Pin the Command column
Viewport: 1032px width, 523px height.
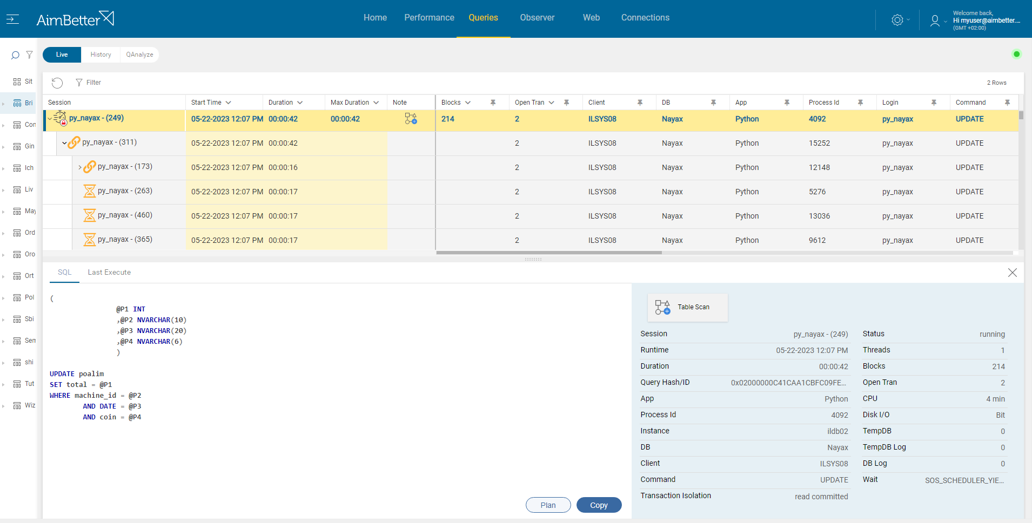coord(1008,103)
